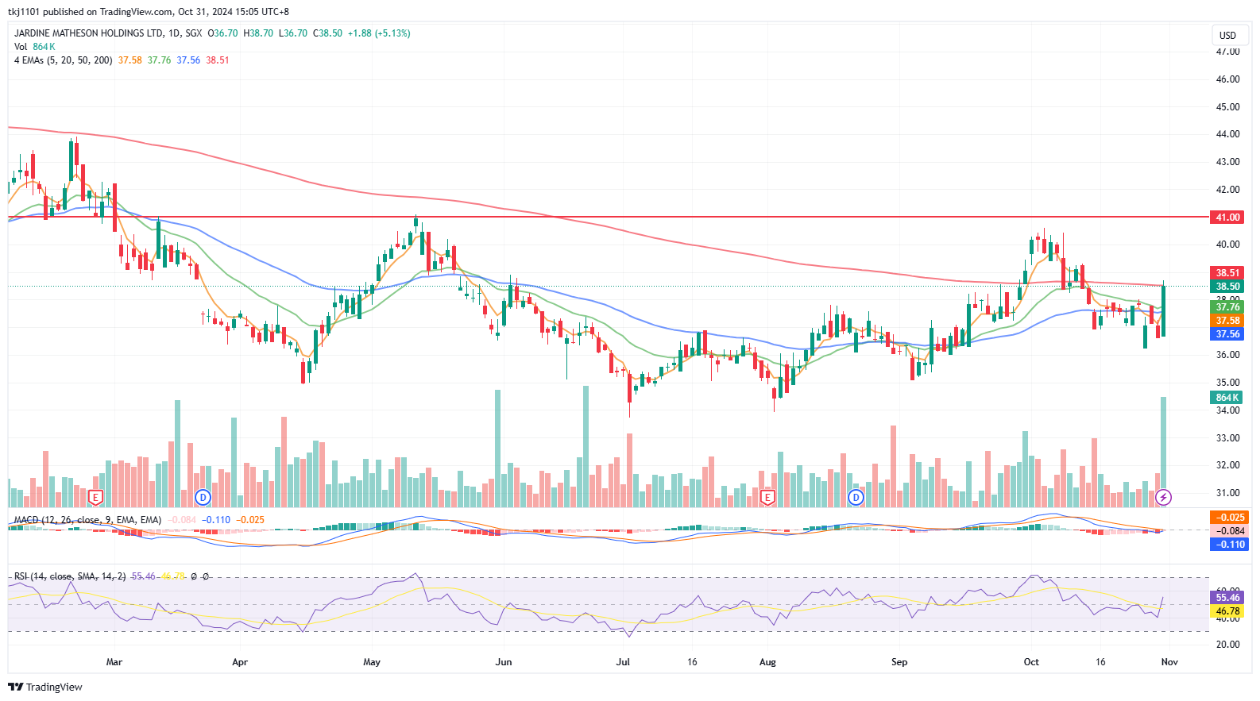Click the red 41.00 price label
1260x701 pixels.
[x=1227, y=218]
